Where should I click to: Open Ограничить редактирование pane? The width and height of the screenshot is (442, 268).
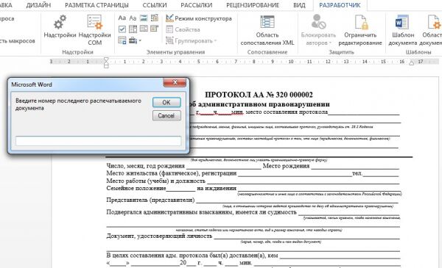point(360,30)
